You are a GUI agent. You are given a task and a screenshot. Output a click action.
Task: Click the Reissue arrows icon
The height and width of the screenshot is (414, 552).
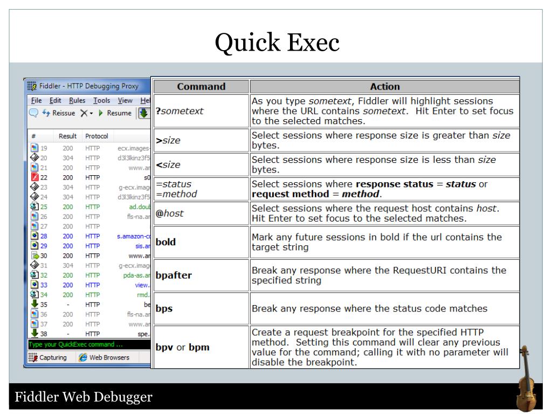click(46, 113)
